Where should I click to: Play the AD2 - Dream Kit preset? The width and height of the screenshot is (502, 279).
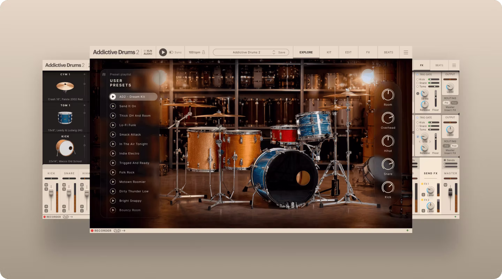click(113, 97)
